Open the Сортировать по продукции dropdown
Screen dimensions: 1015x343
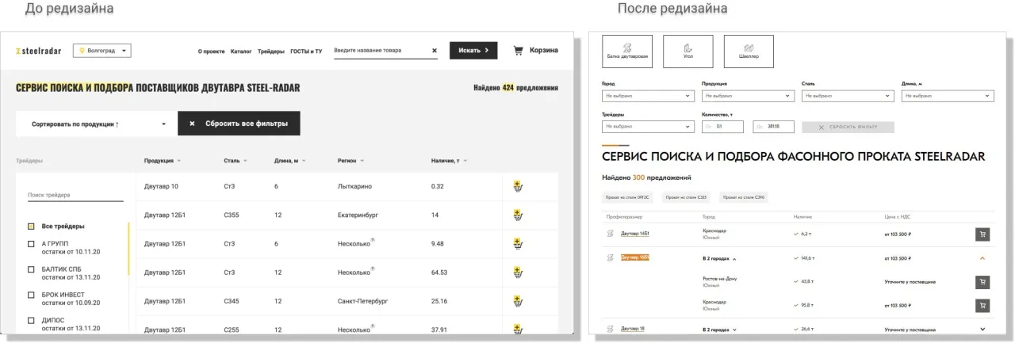pos(97,124)
